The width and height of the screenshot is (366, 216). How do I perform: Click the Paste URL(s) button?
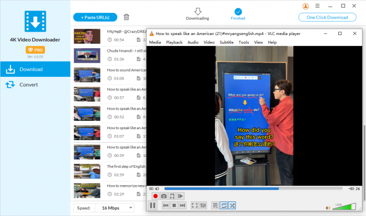95,17
